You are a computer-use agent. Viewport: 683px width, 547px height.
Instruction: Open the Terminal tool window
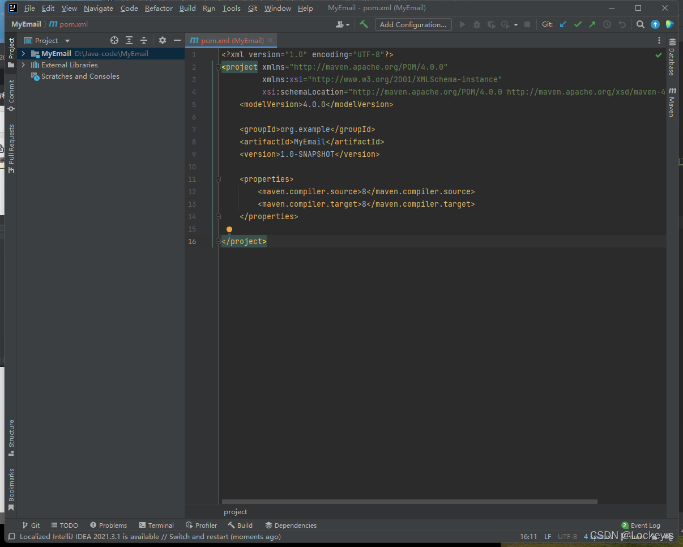click(x=156, y=525)
